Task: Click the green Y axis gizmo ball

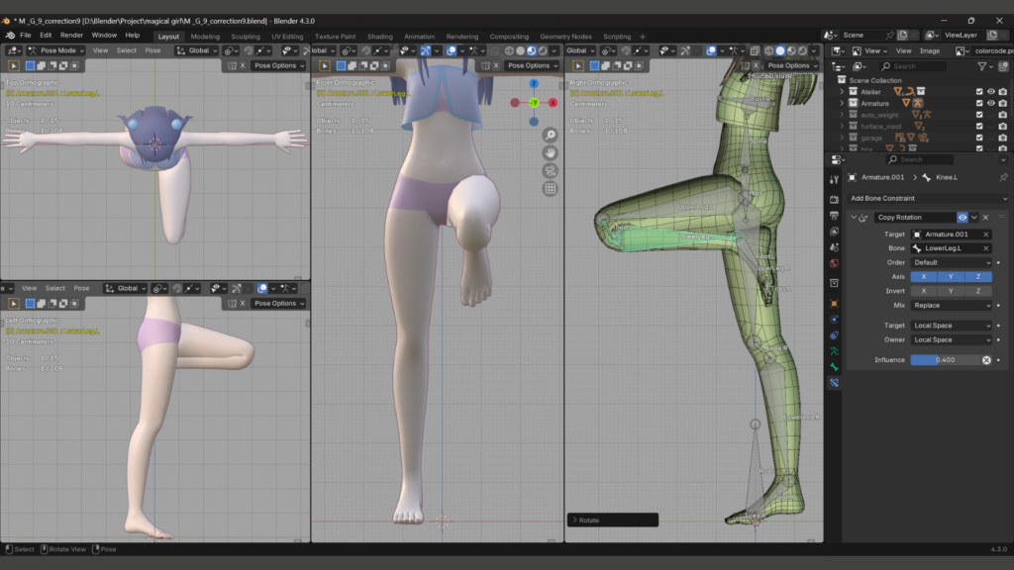Action: pyautogui.click(x=534, y=103)
